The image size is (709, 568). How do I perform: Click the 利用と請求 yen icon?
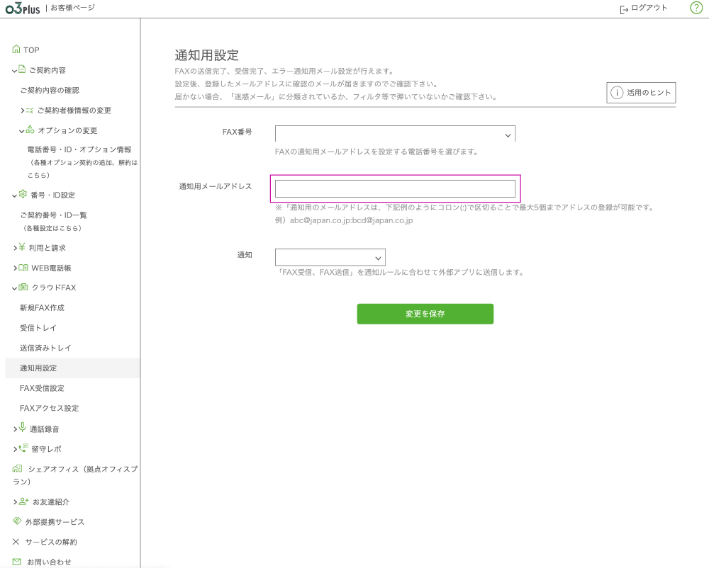pyautogui.click(x=22, y=247)
